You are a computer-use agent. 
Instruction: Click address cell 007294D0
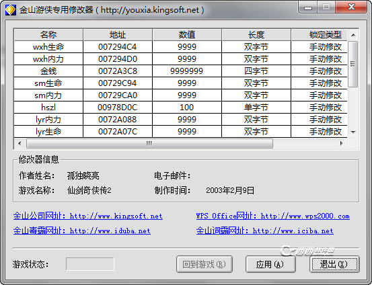(118, 58)
